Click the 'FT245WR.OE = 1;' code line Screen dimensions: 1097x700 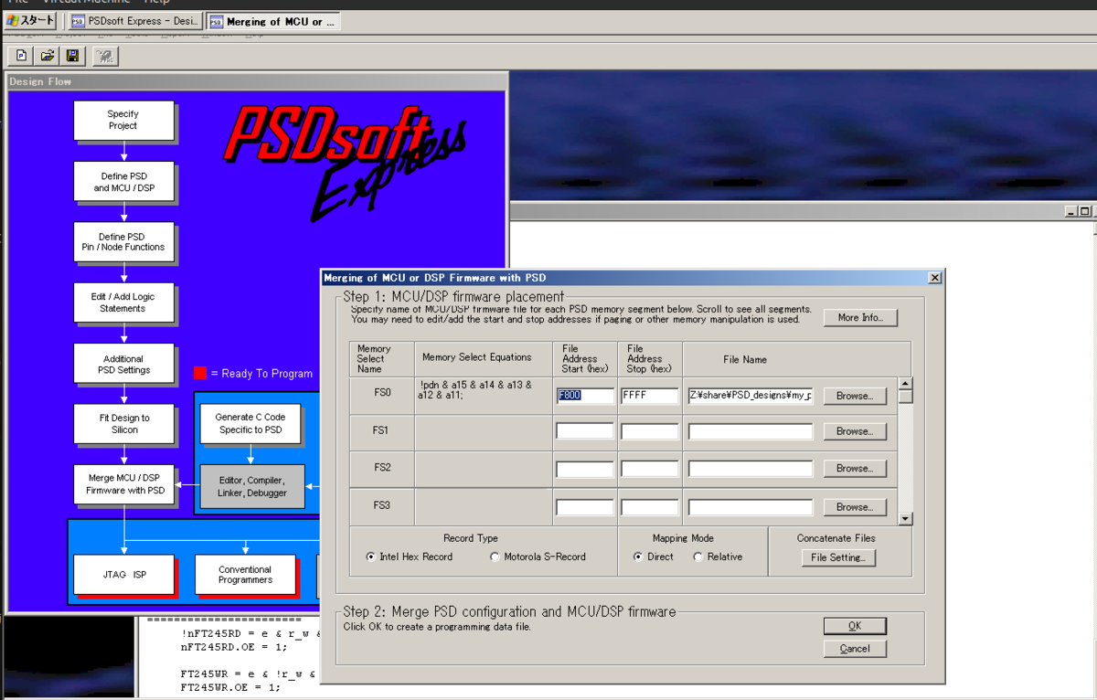(x=230, y=685)
